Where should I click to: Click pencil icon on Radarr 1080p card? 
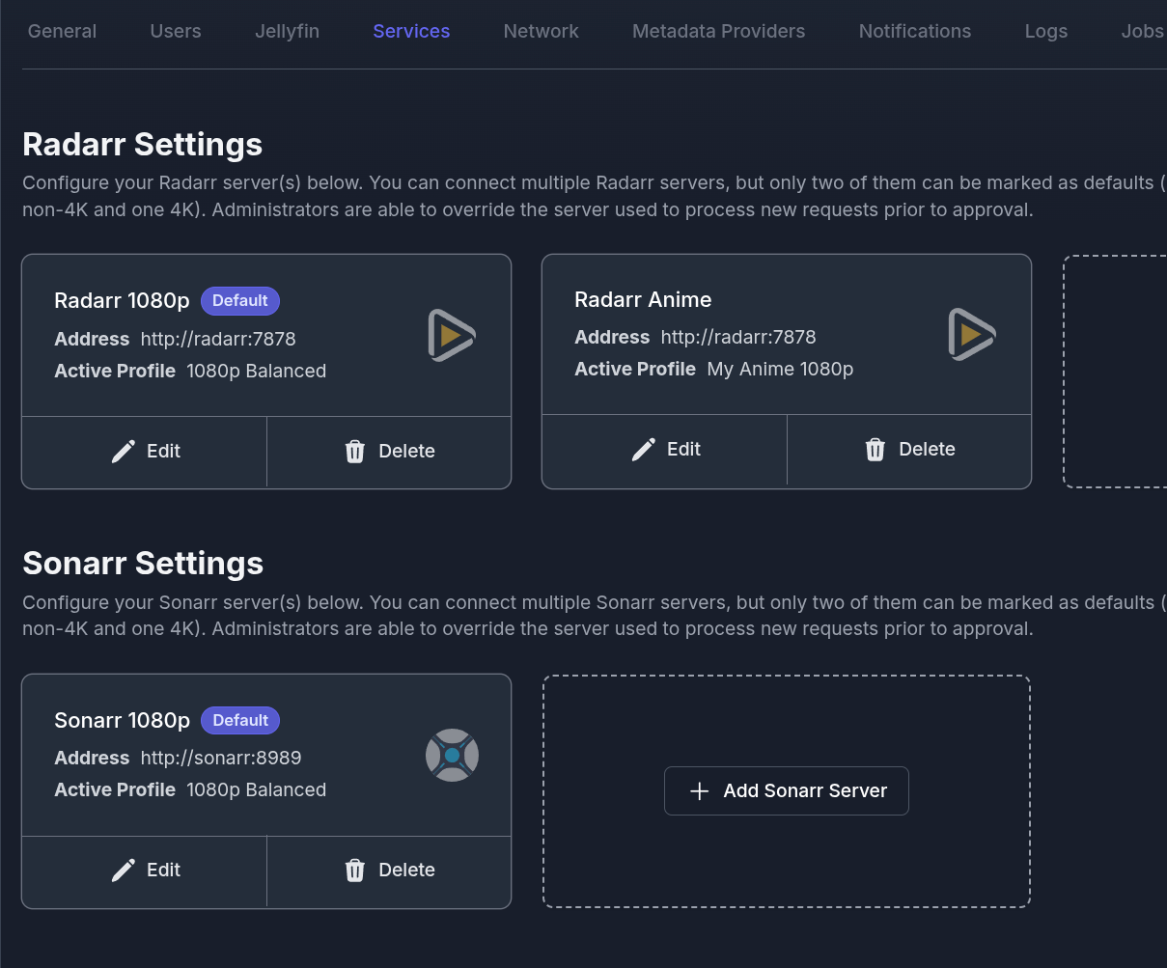click(124, 452)
